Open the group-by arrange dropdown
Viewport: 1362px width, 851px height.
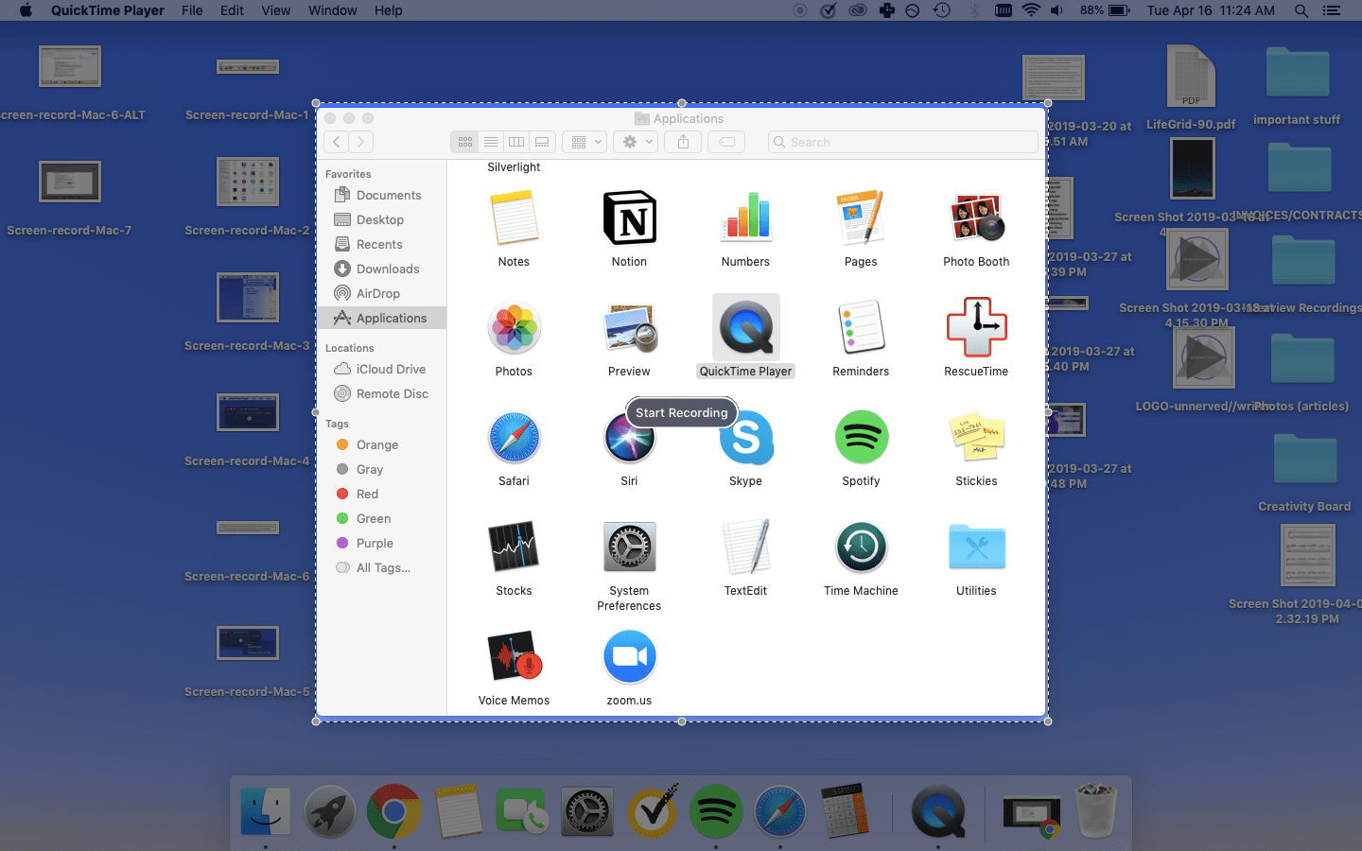585,142
